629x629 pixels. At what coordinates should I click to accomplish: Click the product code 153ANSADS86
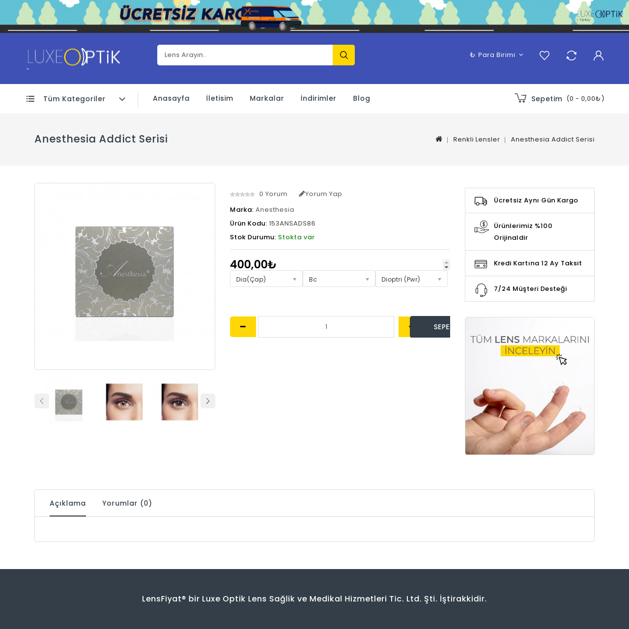pos(292,224)
